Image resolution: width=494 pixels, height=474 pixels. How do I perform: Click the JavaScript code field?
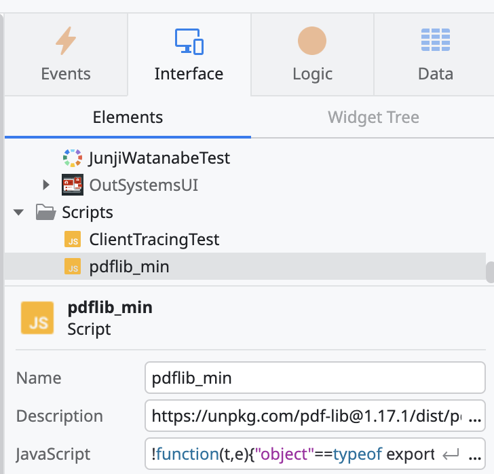292,454
